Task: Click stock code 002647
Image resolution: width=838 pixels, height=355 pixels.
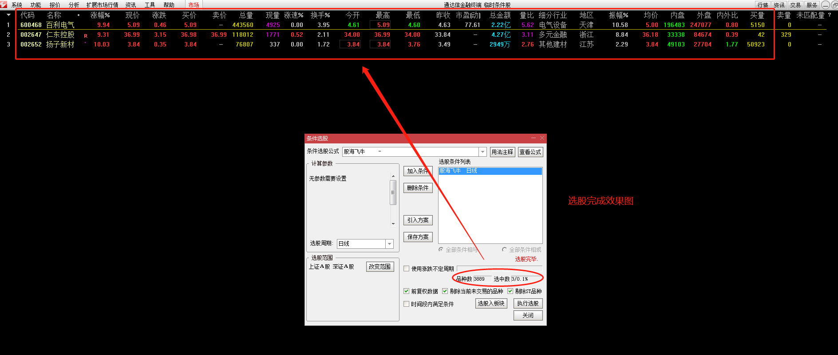Action: click(31, 35)
